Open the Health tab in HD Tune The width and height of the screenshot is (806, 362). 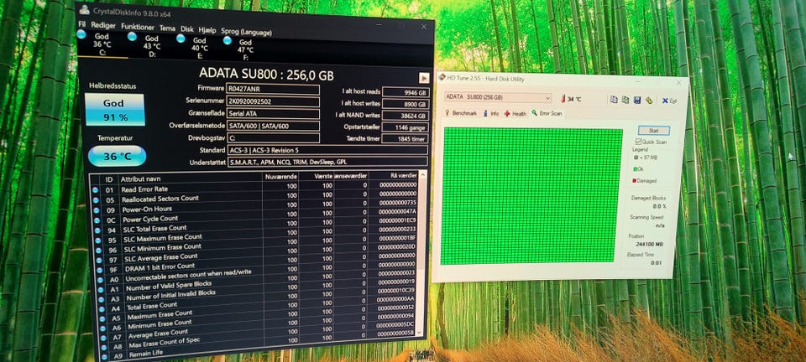click(x=515, y=113)
